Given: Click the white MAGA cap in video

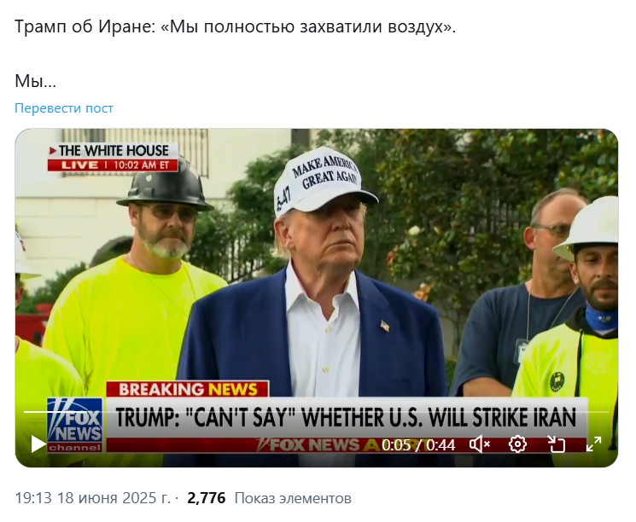Looking at the screenshot, I should click(323, 183).
